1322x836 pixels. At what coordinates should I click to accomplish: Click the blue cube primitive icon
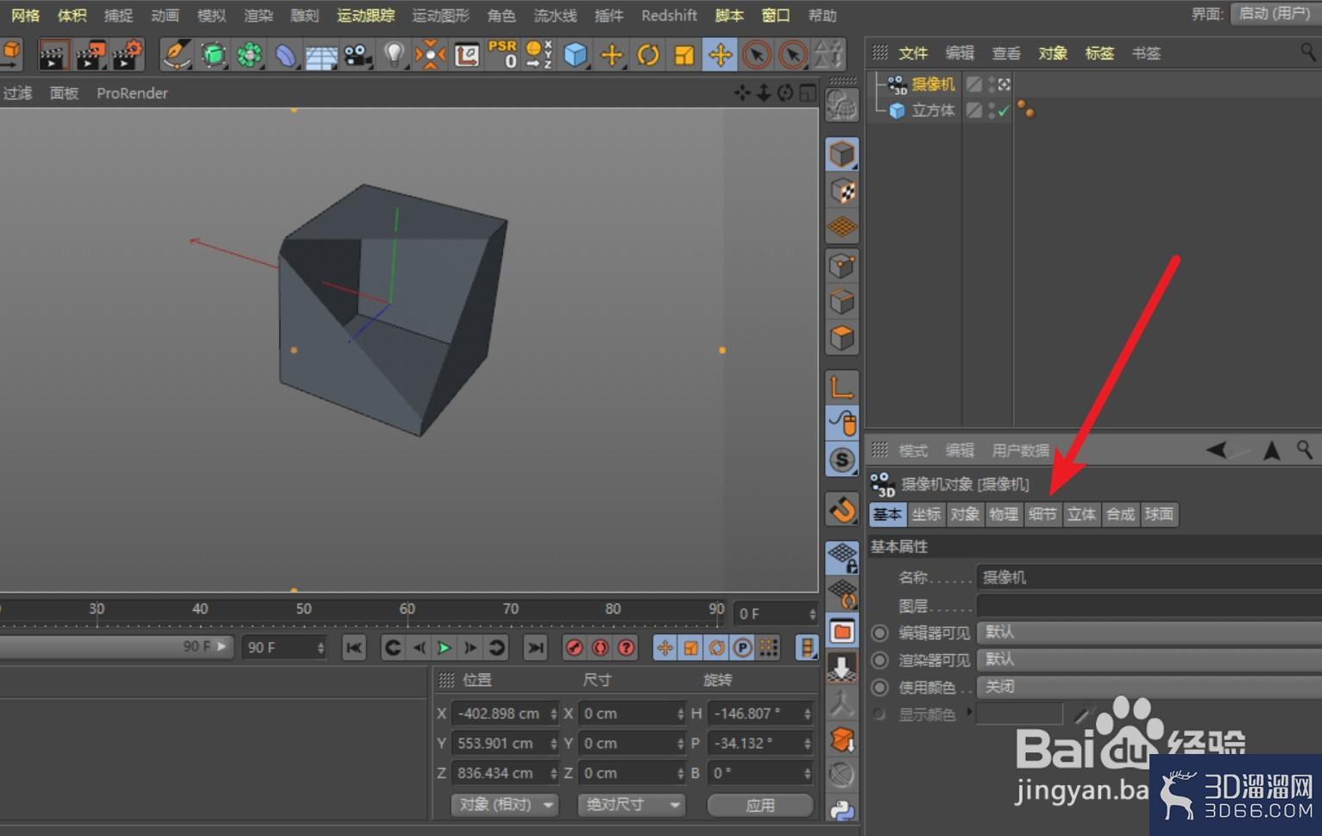[575, 55]
